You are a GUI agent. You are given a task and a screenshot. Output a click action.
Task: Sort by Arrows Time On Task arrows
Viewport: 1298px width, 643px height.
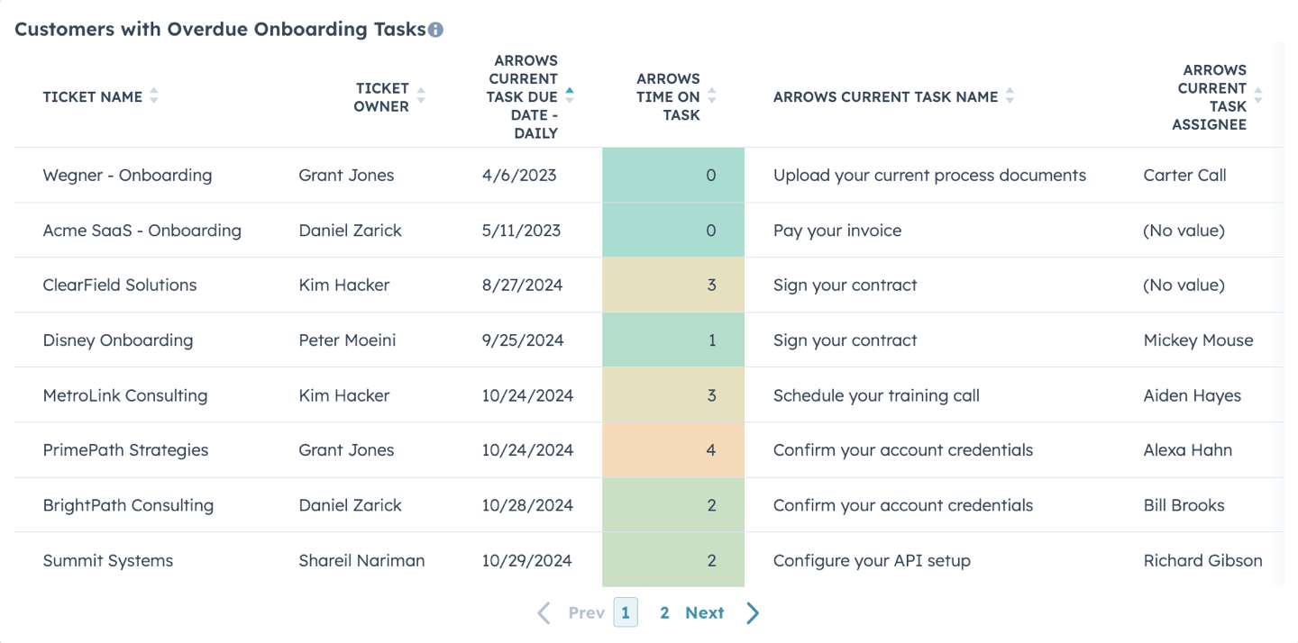[712, 96]
